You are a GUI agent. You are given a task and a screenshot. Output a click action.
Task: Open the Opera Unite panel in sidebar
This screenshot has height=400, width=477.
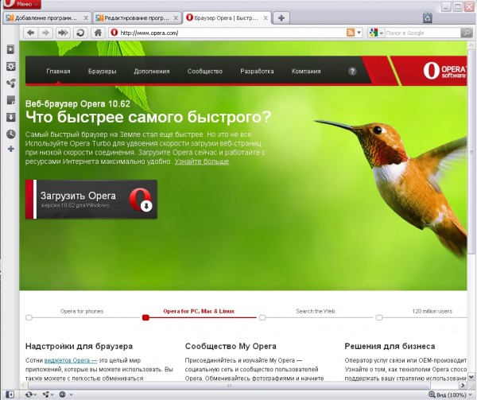click(x=10, y=83)
